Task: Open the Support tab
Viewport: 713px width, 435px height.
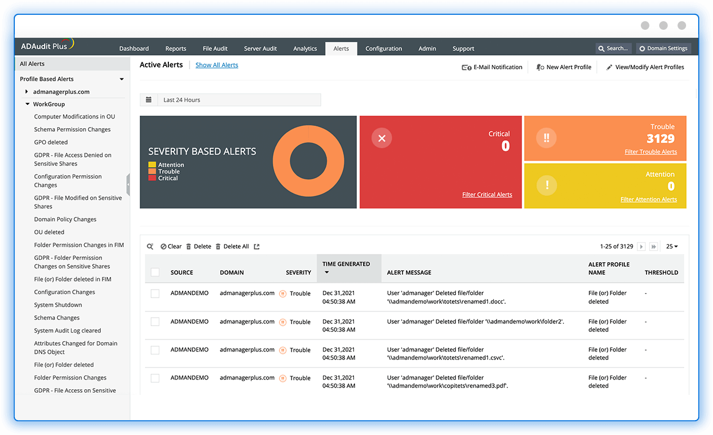Action: 463,49
